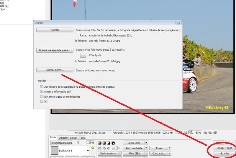This screenshot has width=236, height=158.
Task: Click the Anular Todos button
Action: tap(225, 148)
